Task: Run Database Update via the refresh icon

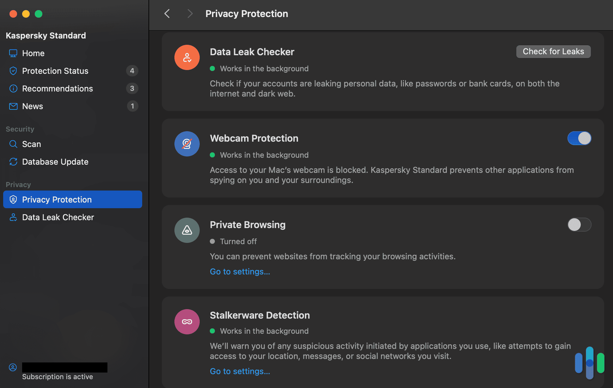Action: click(13, 162)
